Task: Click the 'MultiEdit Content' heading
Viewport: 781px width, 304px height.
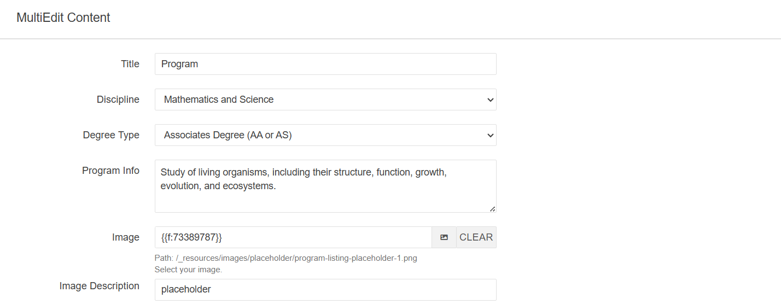Action: pyautogui.click(x=63, y=17)
